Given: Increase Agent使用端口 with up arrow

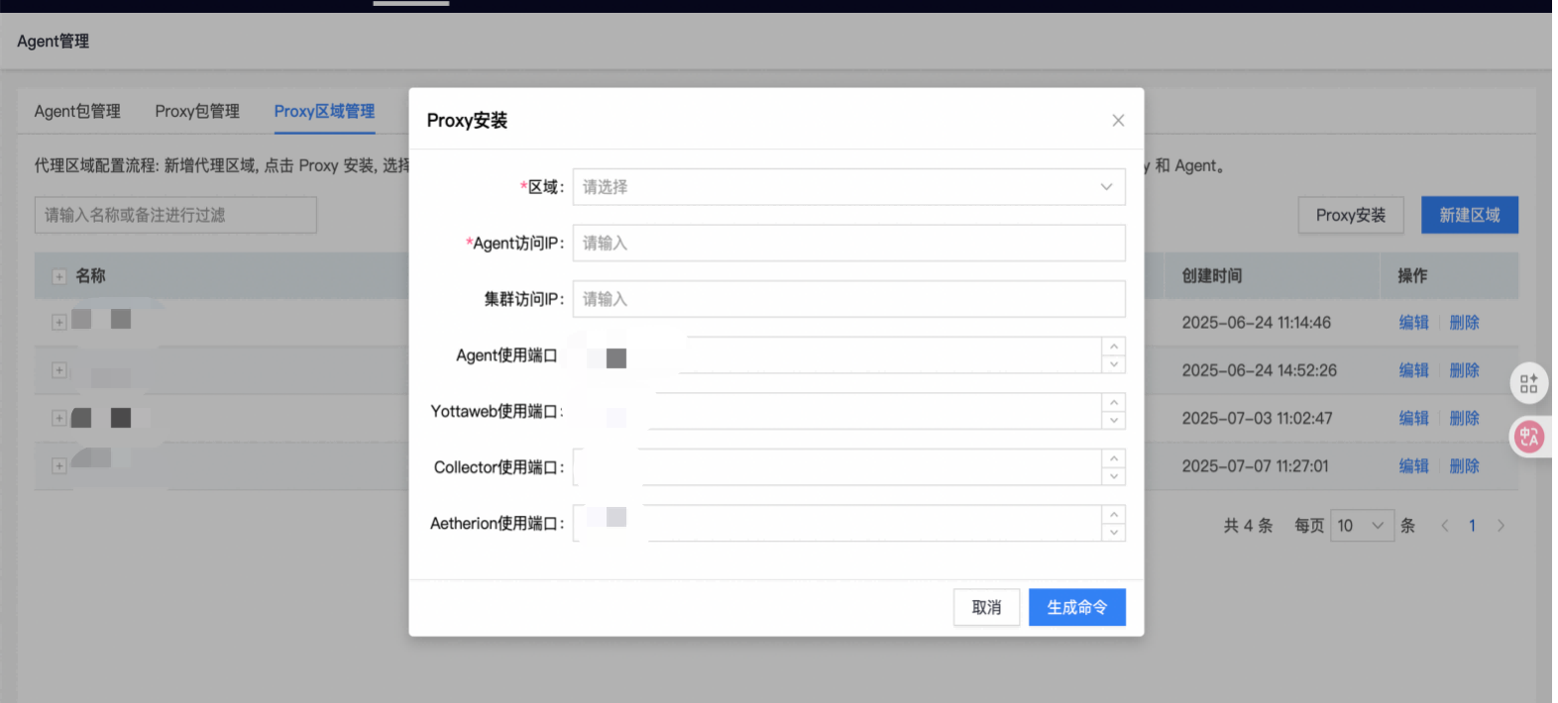Looking at the screenshot, I should coord(1114,347).
